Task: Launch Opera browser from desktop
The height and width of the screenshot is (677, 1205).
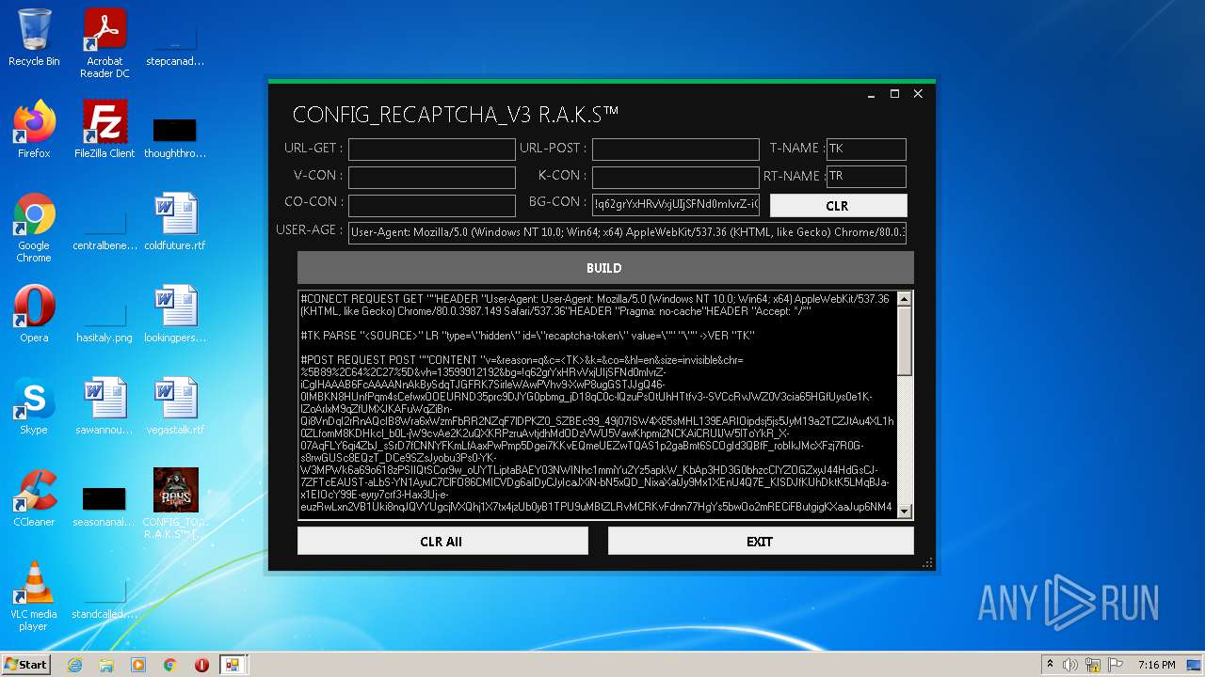Action: click(x=34, y=314)
